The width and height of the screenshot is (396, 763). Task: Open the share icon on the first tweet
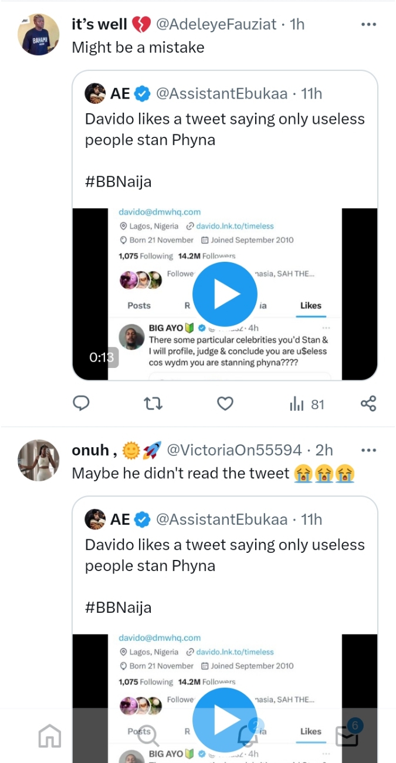[x=368, y=403]
